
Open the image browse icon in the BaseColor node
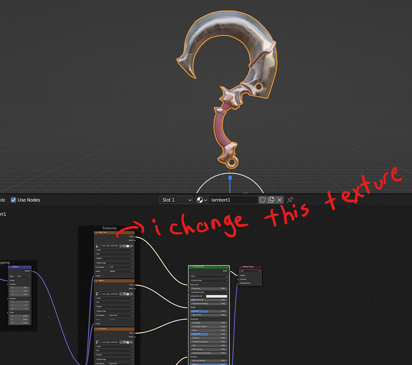(x=98, y=246)
